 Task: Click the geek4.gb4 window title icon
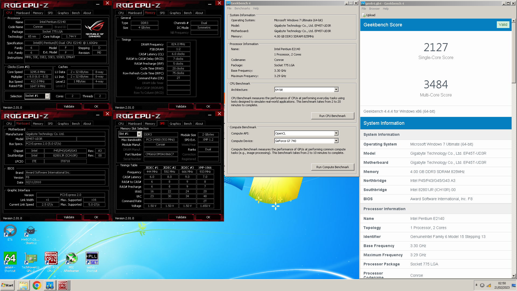(x=363, y=4)
